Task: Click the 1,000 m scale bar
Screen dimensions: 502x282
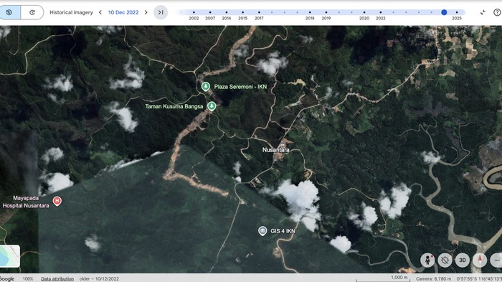Action: 383,278
